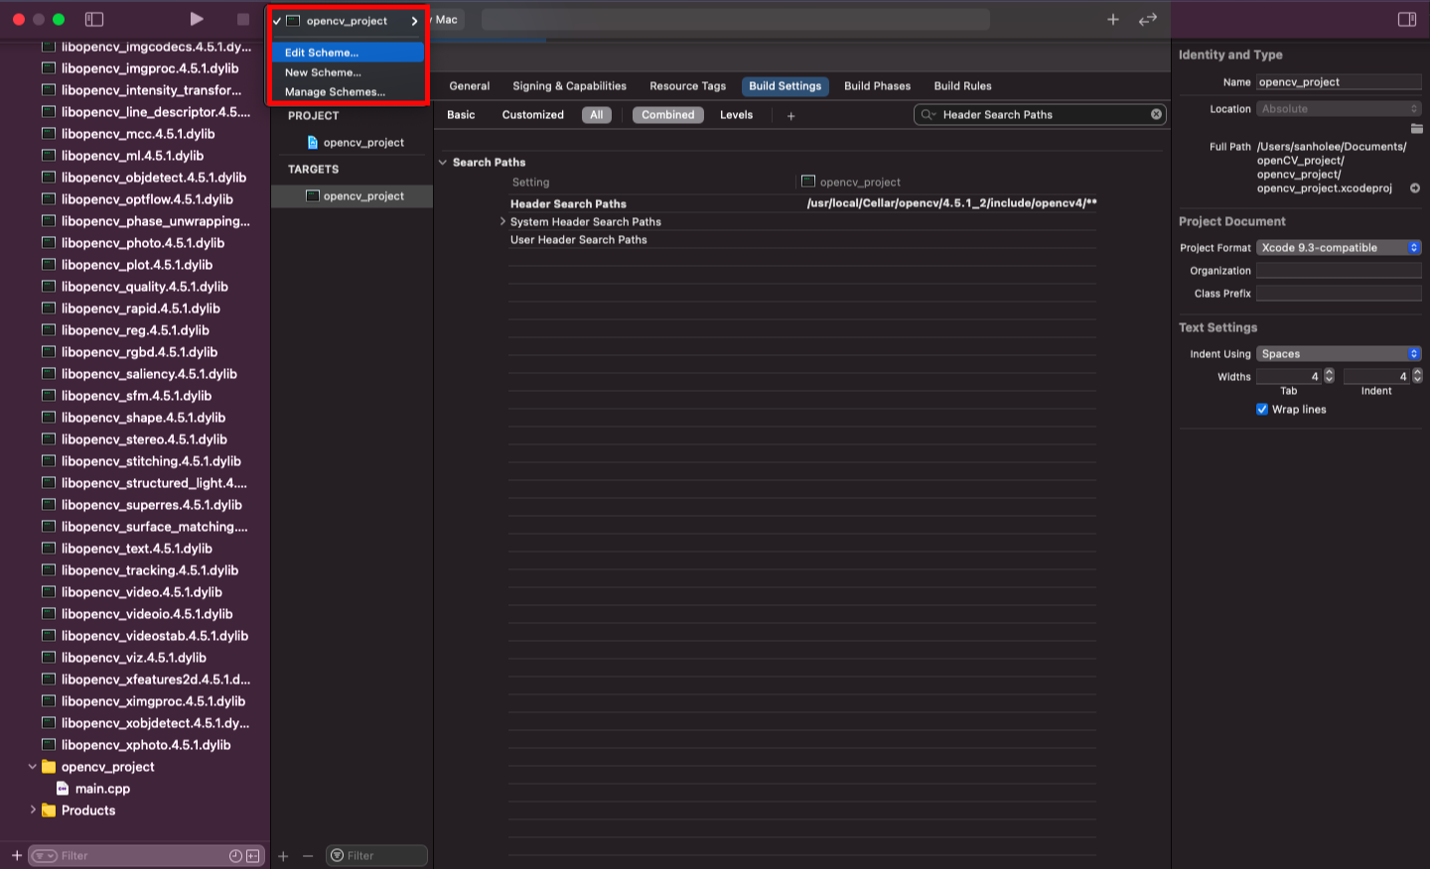
Task: Open the Project Format dropdown
Action: pyautogui.click(x=1339, y=248)
